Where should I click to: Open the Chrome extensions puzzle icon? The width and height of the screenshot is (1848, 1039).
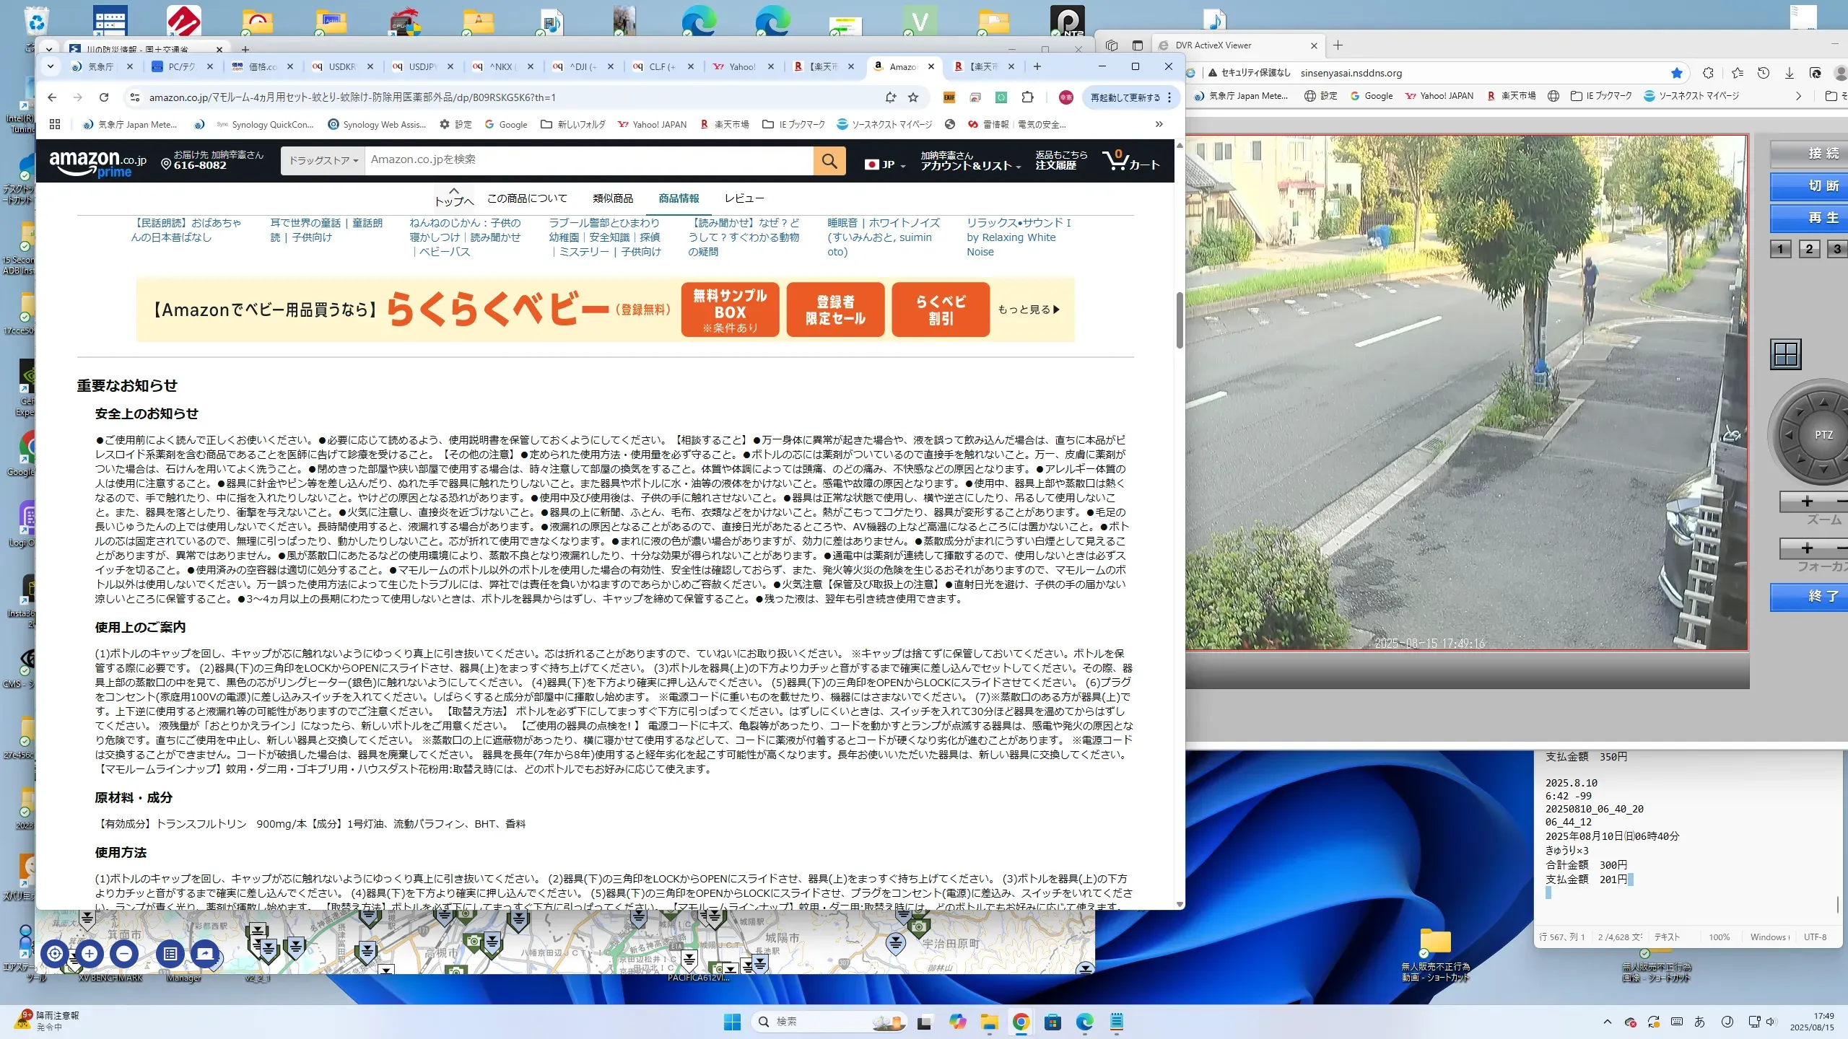point(1027,97)
